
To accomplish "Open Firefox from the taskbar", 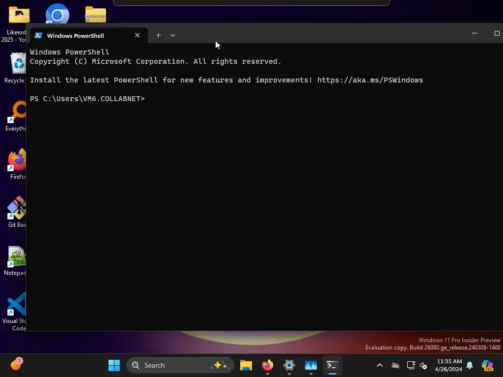I will (x=268, y=365).
